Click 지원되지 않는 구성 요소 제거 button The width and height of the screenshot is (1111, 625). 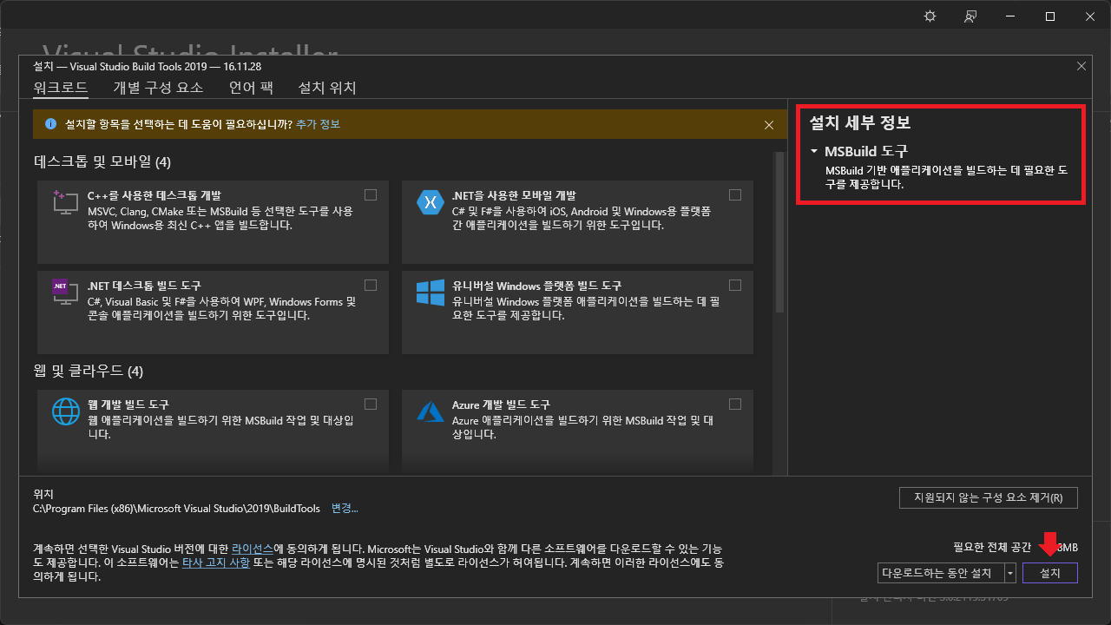coord(989,498)
